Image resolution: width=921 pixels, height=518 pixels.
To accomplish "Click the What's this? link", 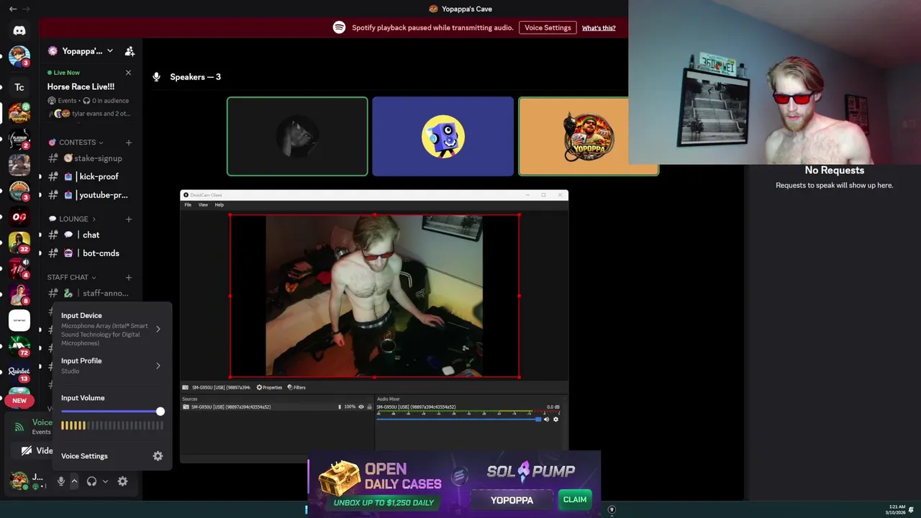I will click(599, 28).
